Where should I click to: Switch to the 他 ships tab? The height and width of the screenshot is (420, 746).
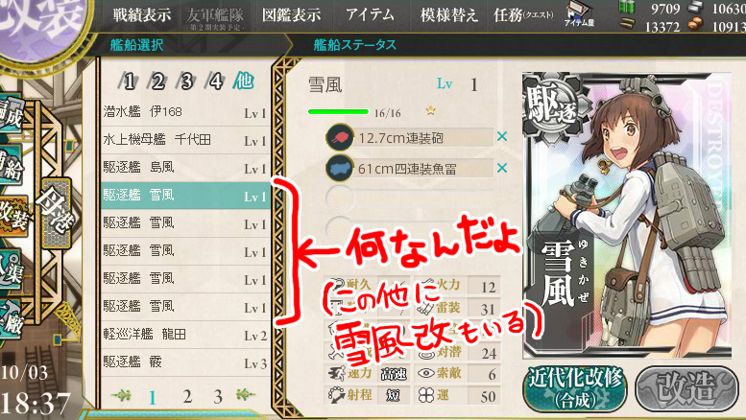243,82
